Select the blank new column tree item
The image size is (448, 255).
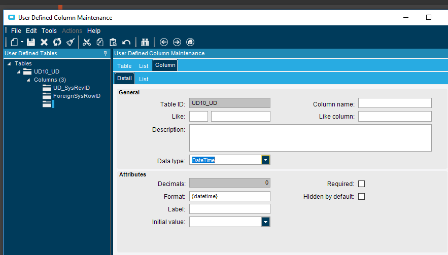click(x=53, y=104)
